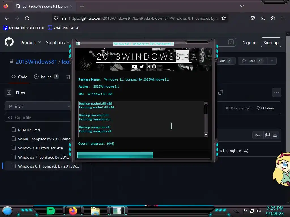The width and height of the screenshot is (290, 217).
Task: Click the Fork button
Action: [x=226, y=61]
